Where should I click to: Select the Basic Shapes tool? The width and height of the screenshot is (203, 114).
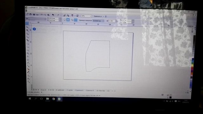coord(28,53)
